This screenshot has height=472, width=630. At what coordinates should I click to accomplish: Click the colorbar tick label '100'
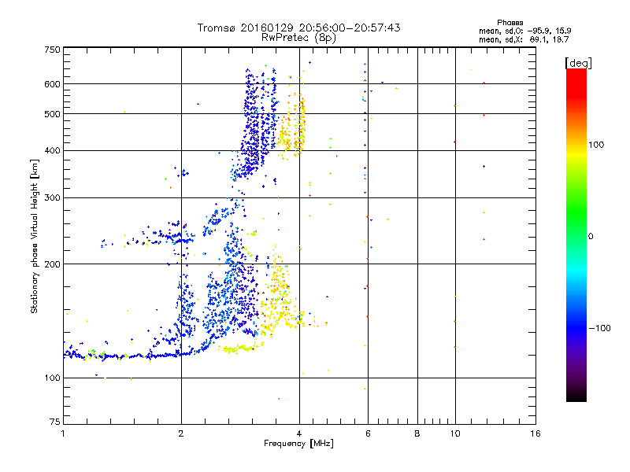596,145
